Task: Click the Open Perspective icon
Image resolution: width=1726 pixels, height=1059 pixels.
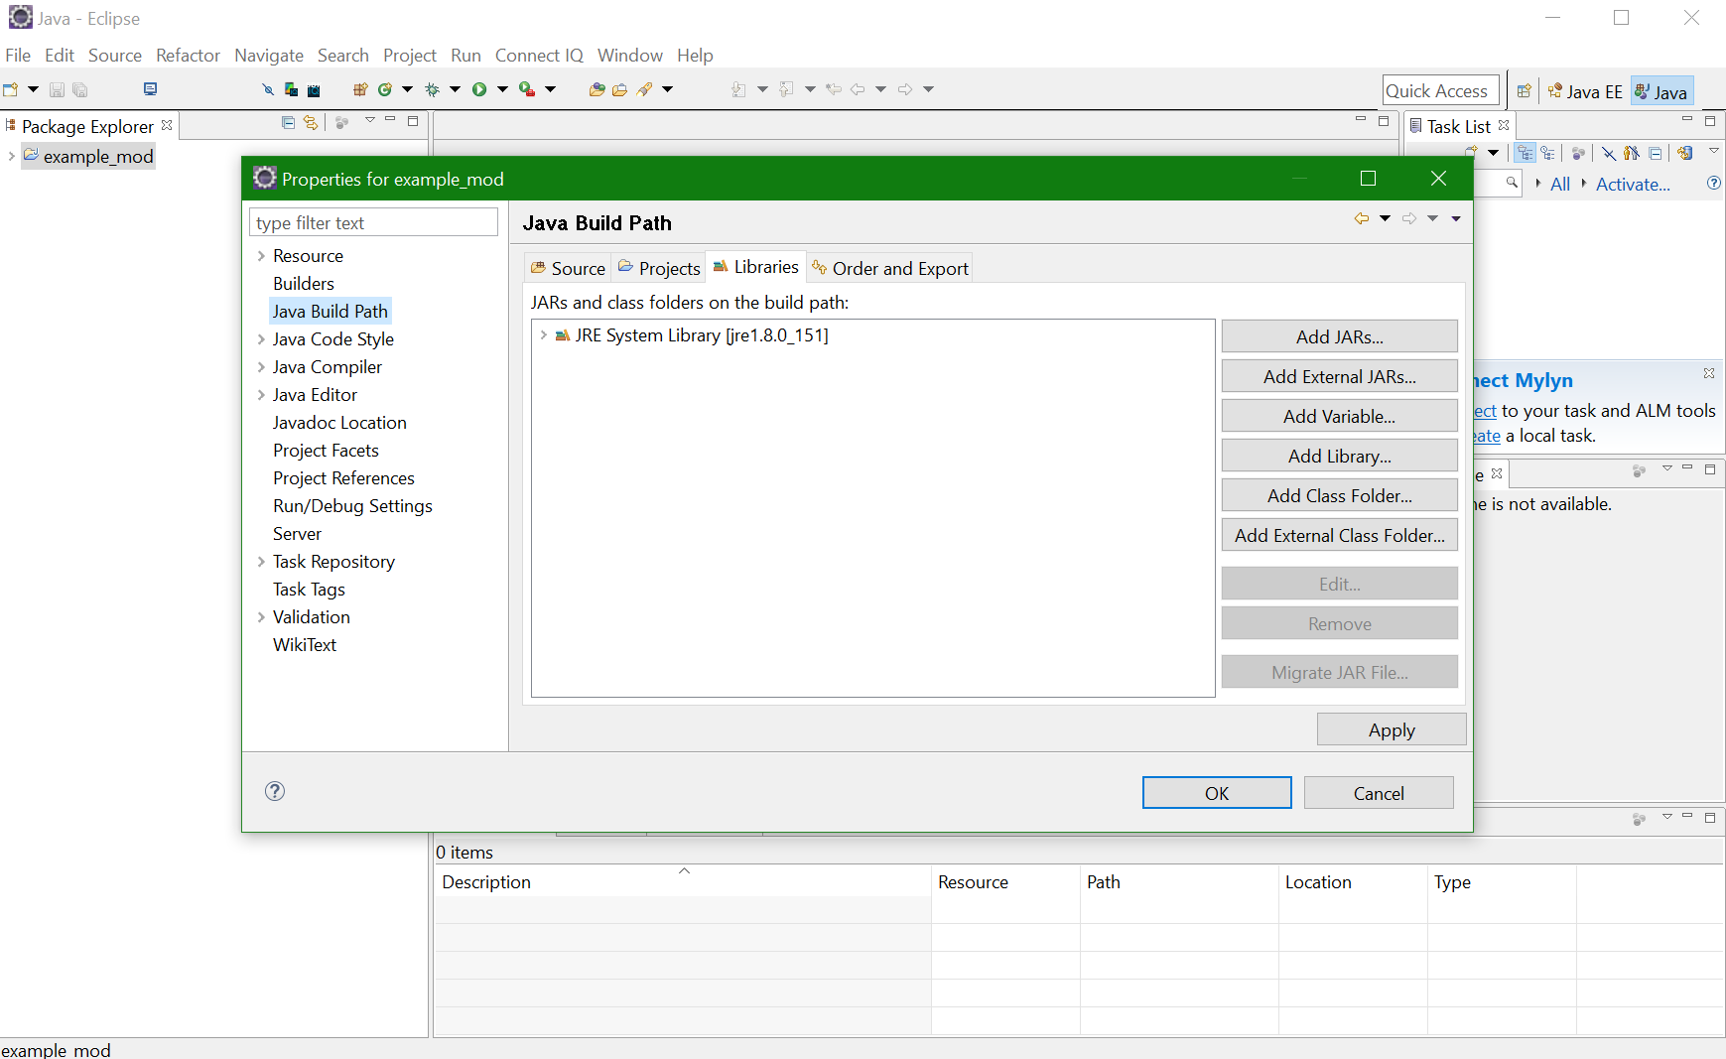Action: (1524, 91)
